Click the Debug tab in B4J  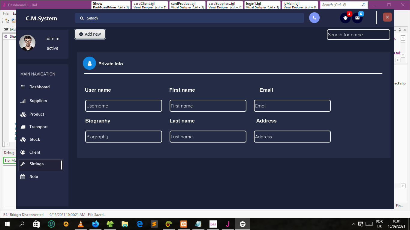[x=9, y=153]
